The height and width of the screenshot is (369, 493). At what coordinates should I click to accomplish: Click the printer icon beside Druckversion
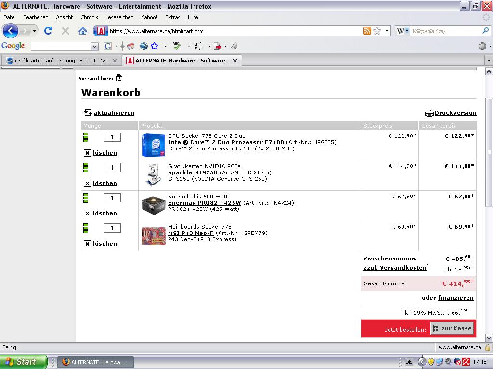(429, 113)
